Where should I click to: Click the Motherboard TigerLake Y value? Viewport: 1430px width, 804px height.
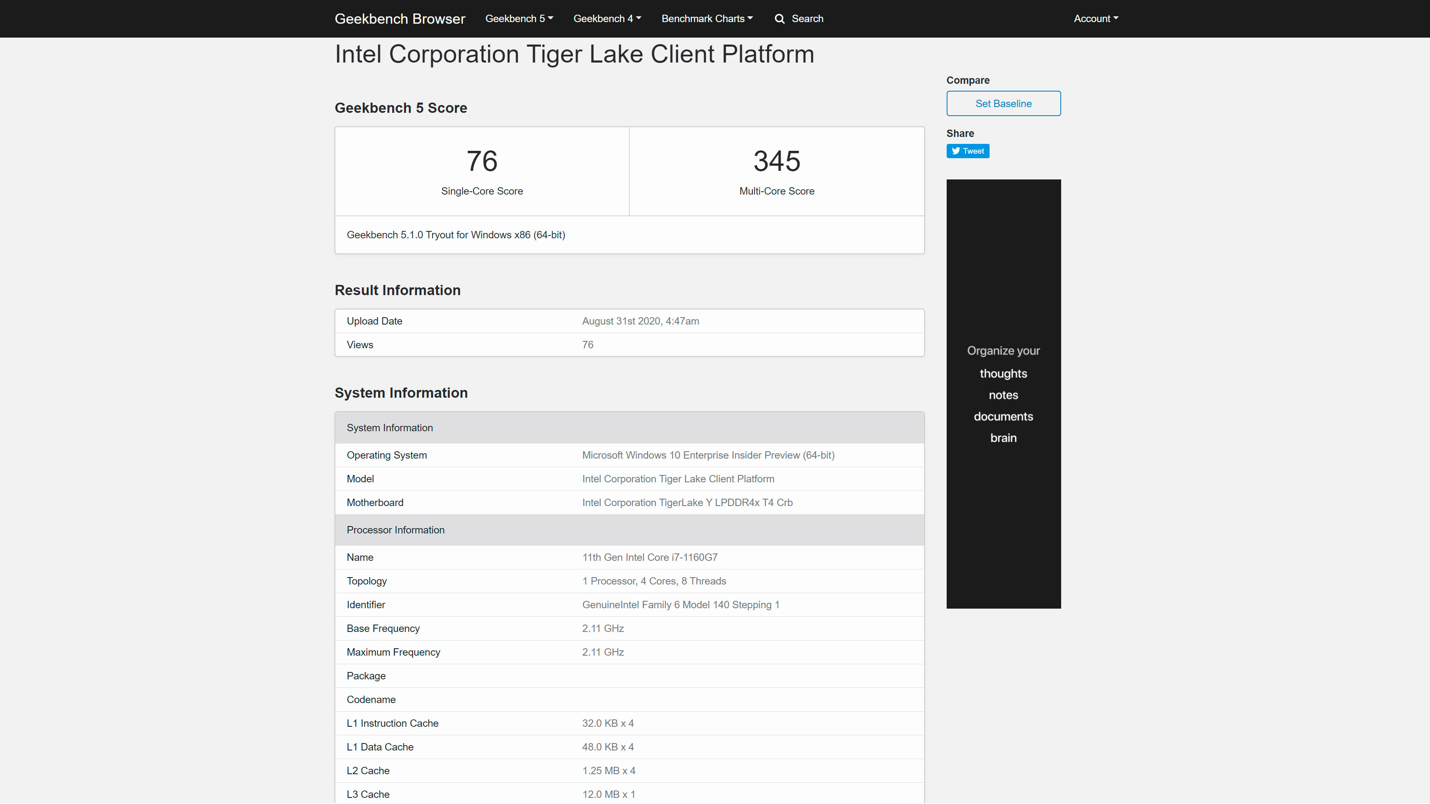tap(687, 503)
